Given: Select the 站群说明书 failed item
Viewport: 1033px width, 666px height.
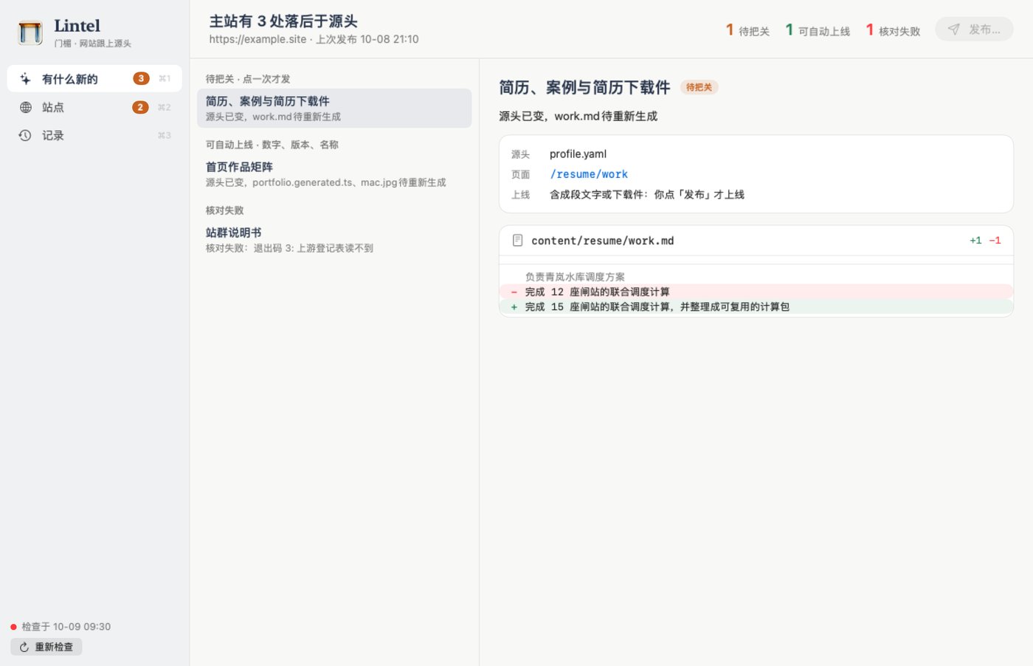Looking at the screenshot, I should point(334,239).
